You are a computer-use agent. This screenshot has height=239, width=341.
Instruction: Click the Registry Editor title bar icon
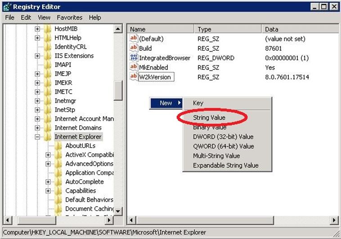tap(7, 7)
